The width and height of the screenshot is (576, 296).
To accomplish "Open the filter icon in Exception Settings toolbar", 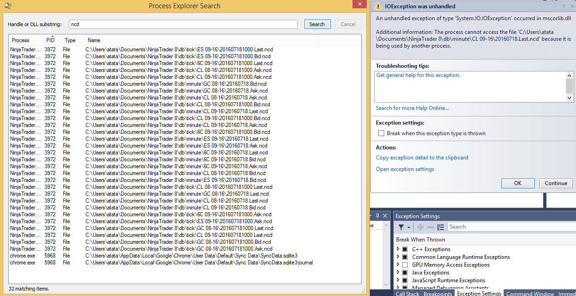I will coord(401,227).
